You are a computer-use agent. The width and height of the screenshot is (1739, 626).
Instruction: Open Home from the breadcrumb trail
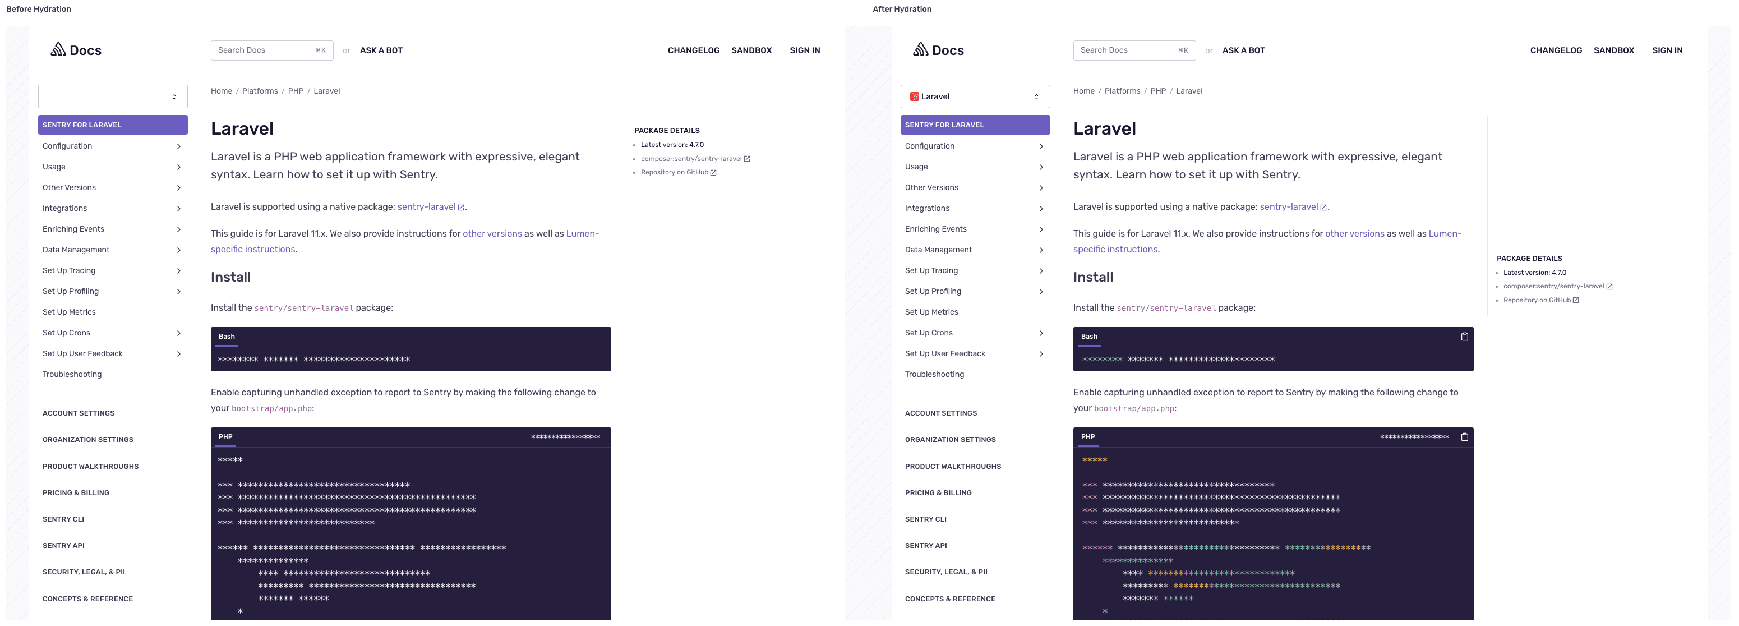(x=1083, y=90)
